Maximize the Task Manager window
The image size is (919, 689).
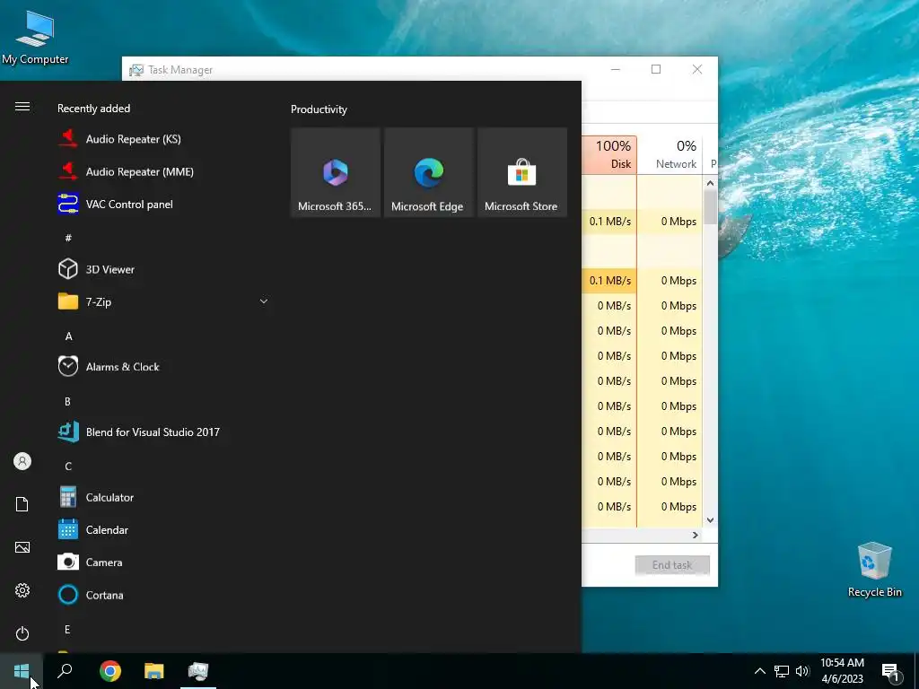click(656, 69)
